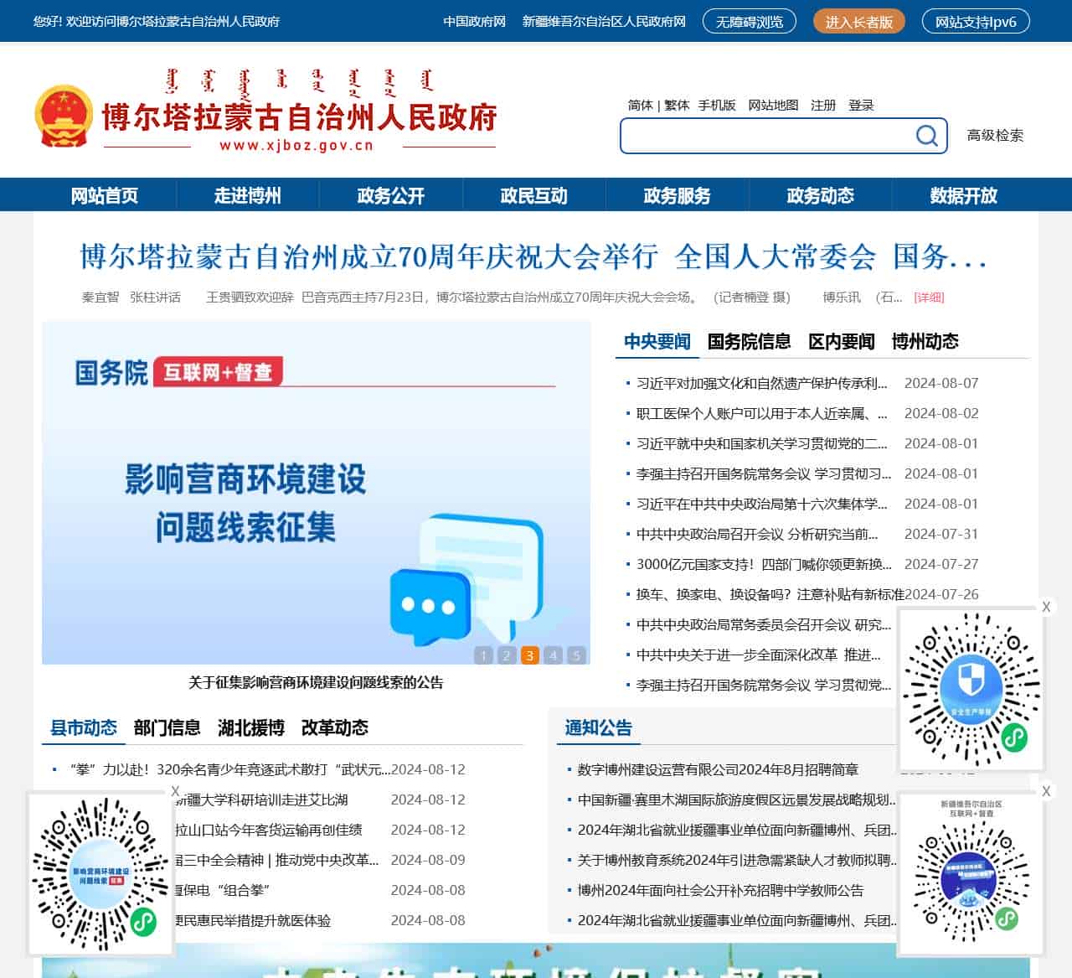Open the 政务公开 navigation menu
Viewport: 1072px width, 978px height.
390,195
